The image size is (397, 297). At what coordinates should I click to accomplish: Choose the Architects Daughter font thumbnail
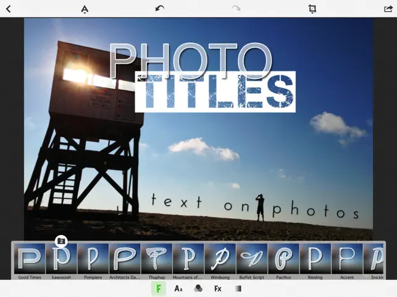coord(125,259)
